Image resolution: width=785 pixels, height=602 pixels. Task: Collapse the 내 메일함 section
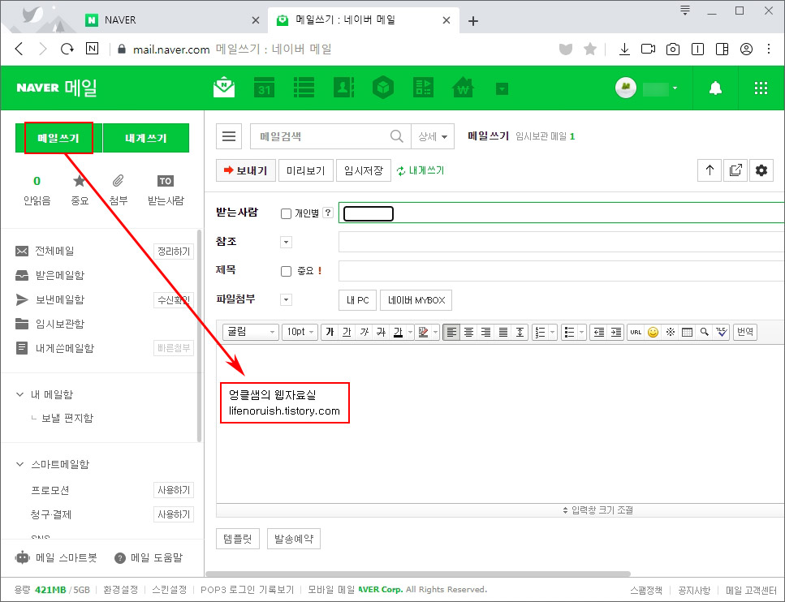coord(19,394)
